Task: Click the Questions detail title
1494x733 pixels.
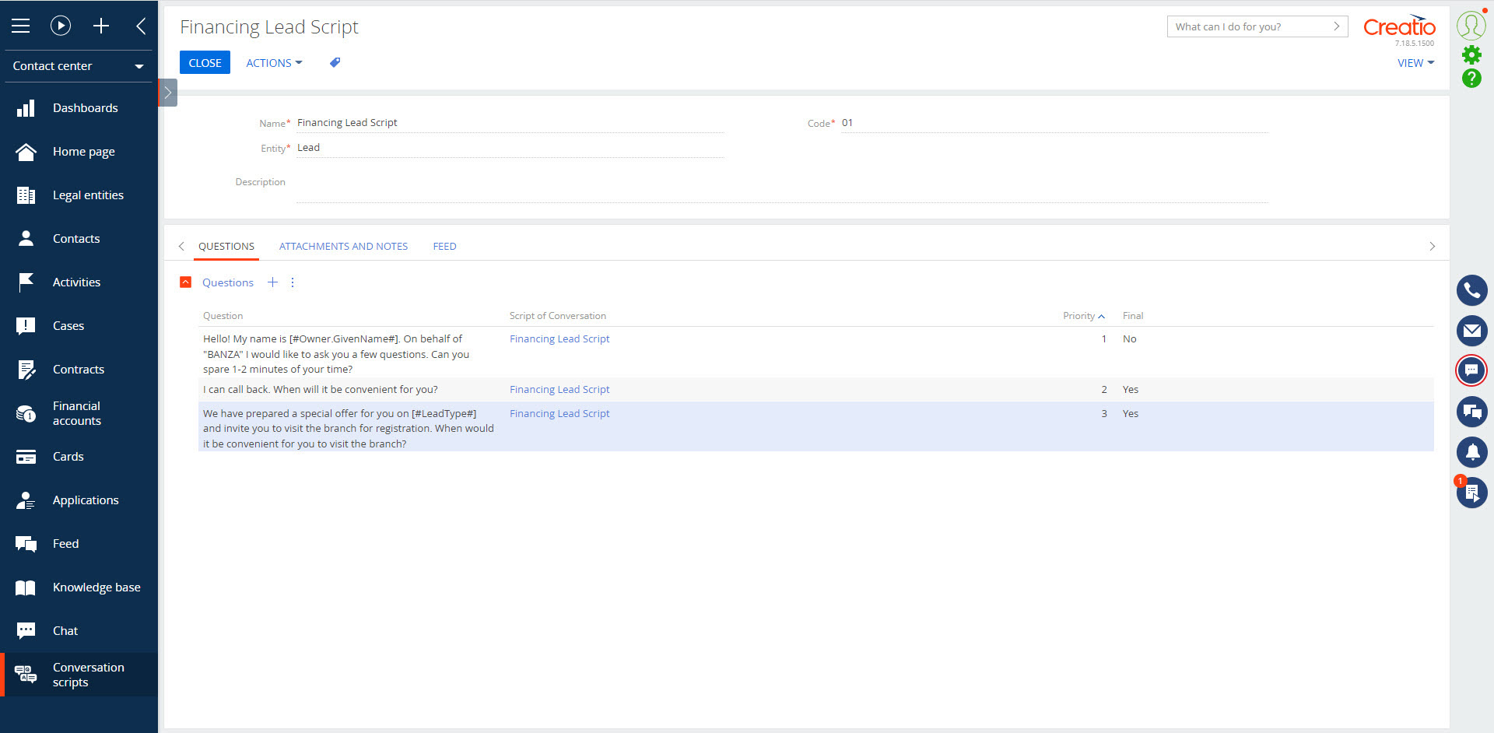Action: (x=228, y=282)
